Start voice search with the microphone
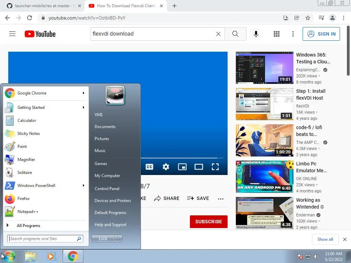 point(256,34)
